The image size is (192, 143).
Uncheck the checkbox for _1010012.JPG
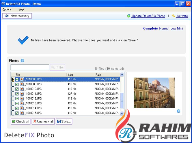click(x=17, y=99)
